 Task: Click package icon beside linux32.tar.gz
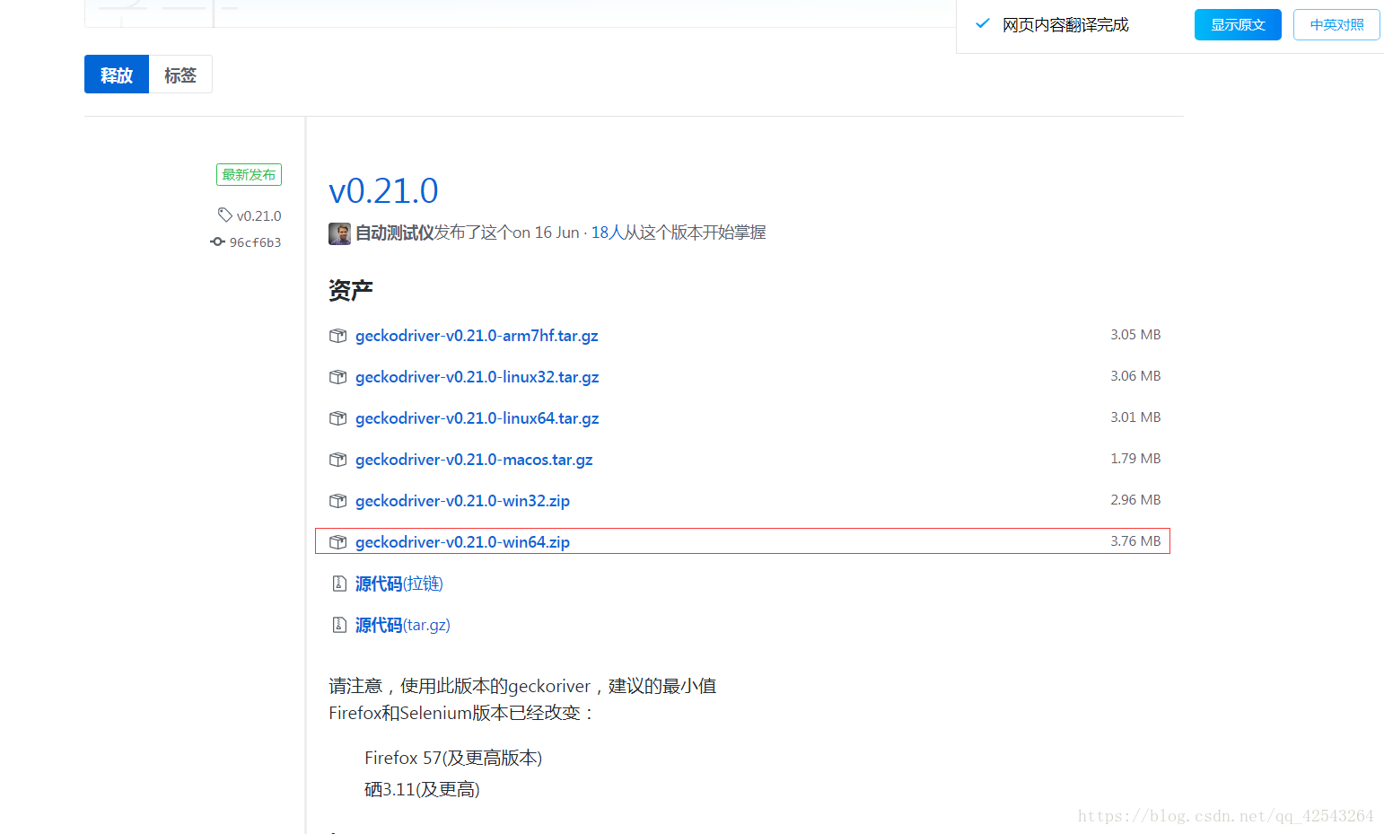(337, 377)
